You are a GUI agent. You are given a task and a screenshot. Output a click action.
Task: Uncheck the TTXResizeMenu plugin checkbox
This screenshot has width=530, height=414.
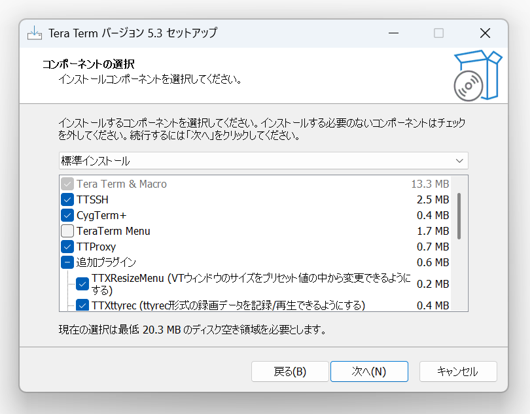click(82, 284)
